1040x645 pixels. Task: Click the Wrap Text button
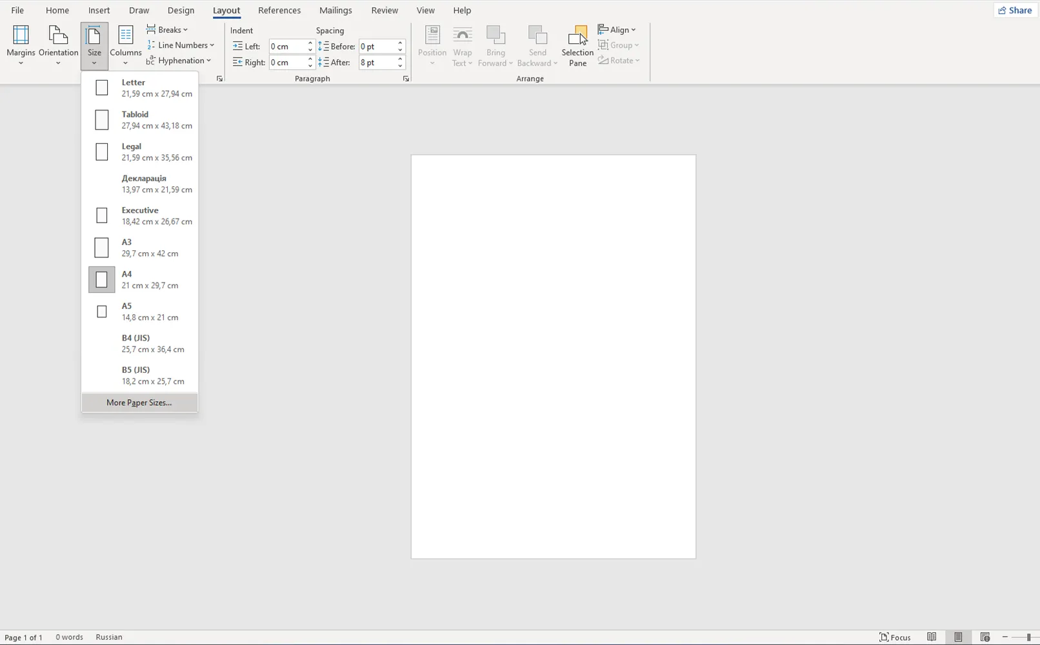[463, 45]
